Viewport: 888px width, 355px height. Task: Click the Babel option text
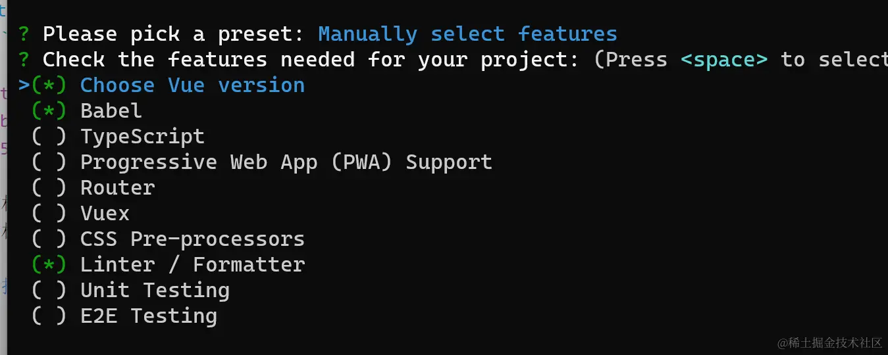[111, 111]
